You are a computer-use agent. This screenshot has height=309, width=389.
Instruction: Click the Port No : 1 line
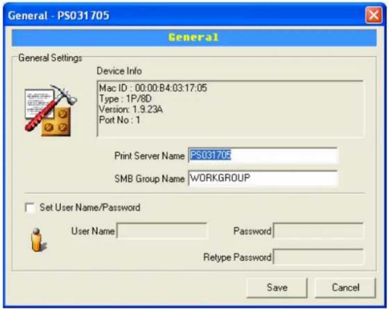pos(120,120)
